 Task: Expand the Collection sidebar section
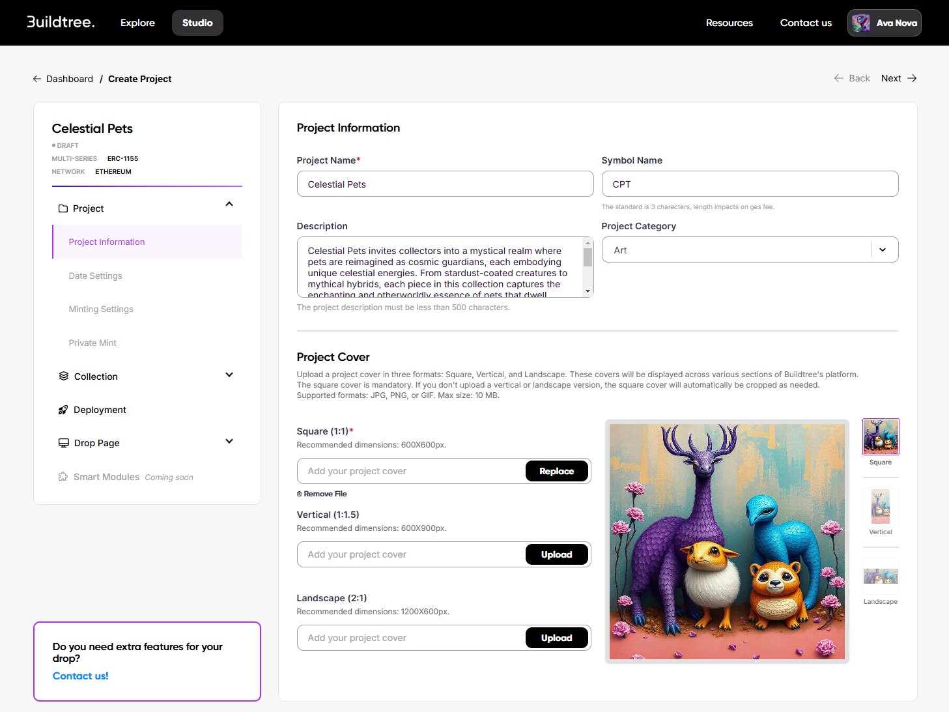229,375
